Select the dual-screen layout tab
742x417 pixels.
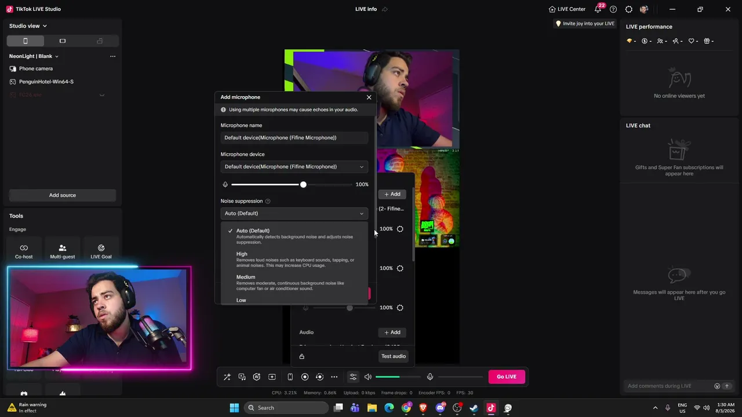[x=100, y=41]
